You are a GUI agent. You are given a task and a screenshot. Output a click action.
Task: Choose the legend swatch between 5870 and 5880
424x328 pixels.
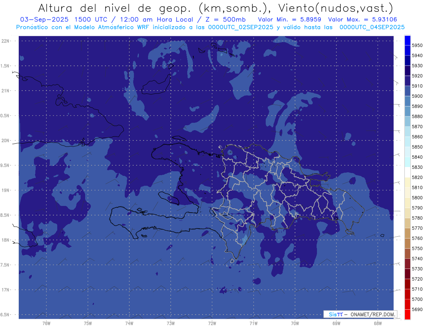coord(407,121)
